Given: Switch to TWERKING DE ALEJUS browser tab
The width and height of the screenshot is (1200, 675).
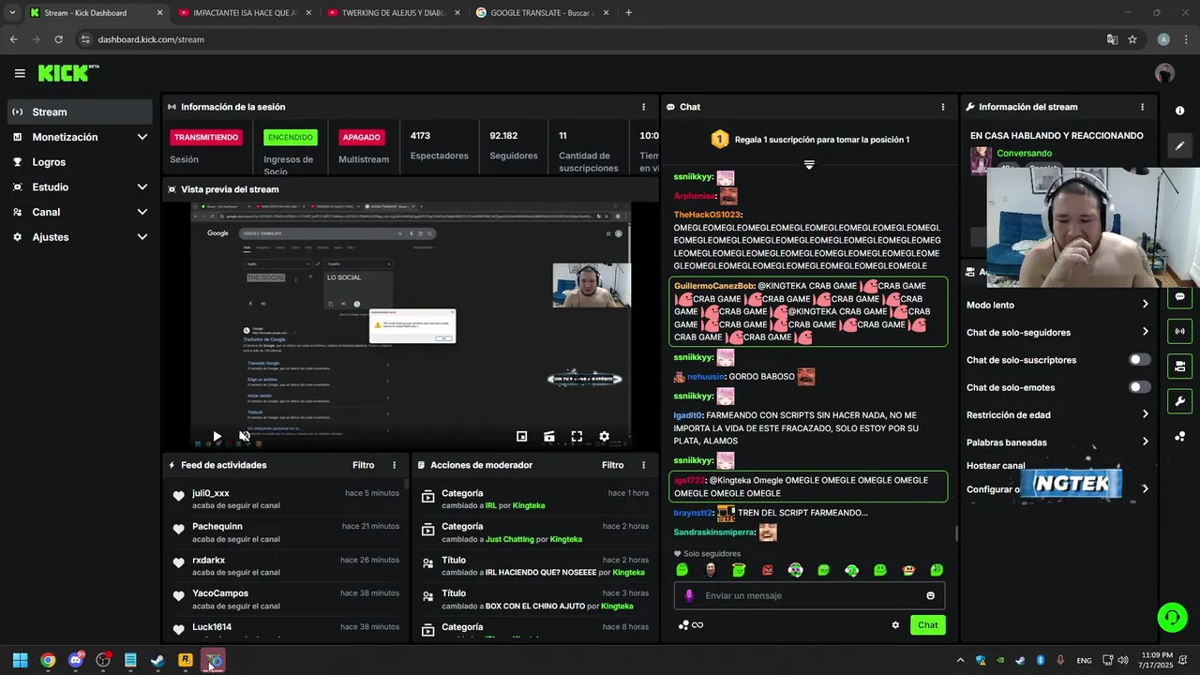Looking at the screenshot, I should coord(393,13).
